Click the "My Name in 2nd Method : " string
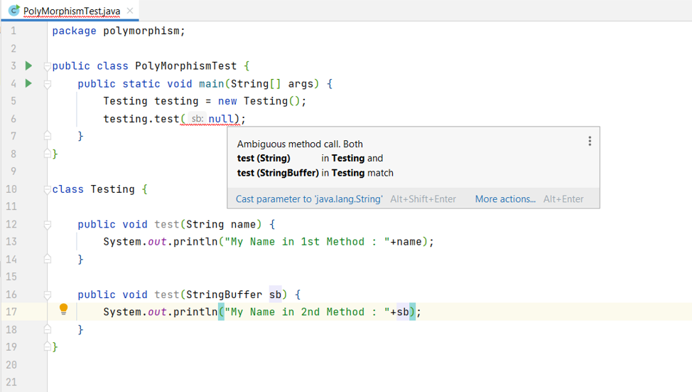Viewport: 692px width, 392px height. point(307,312)
